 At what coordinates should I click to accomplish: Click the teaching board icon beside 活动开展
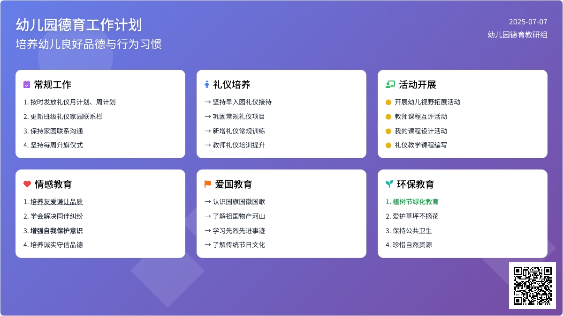point(390,85)
